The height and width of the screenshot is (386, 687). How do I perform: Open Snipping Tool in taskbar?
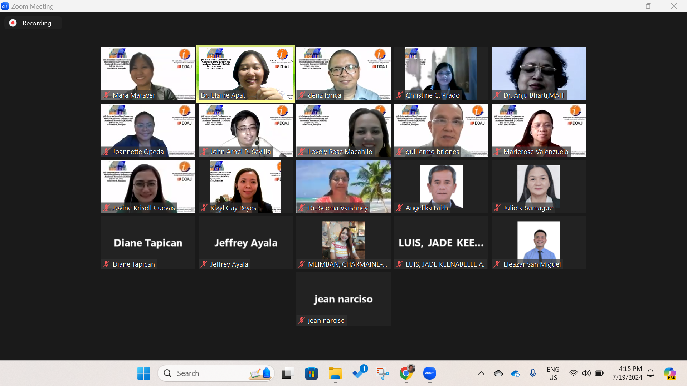click(383, 373)
